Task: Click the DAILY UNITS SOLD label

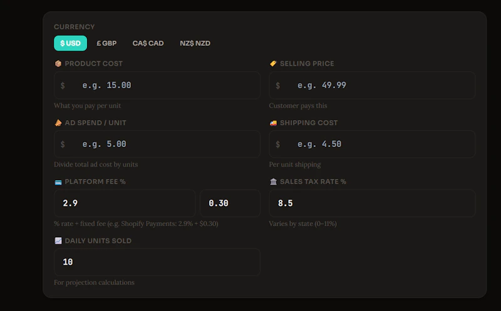Action: pyautogui.click(x=98, y=241)
